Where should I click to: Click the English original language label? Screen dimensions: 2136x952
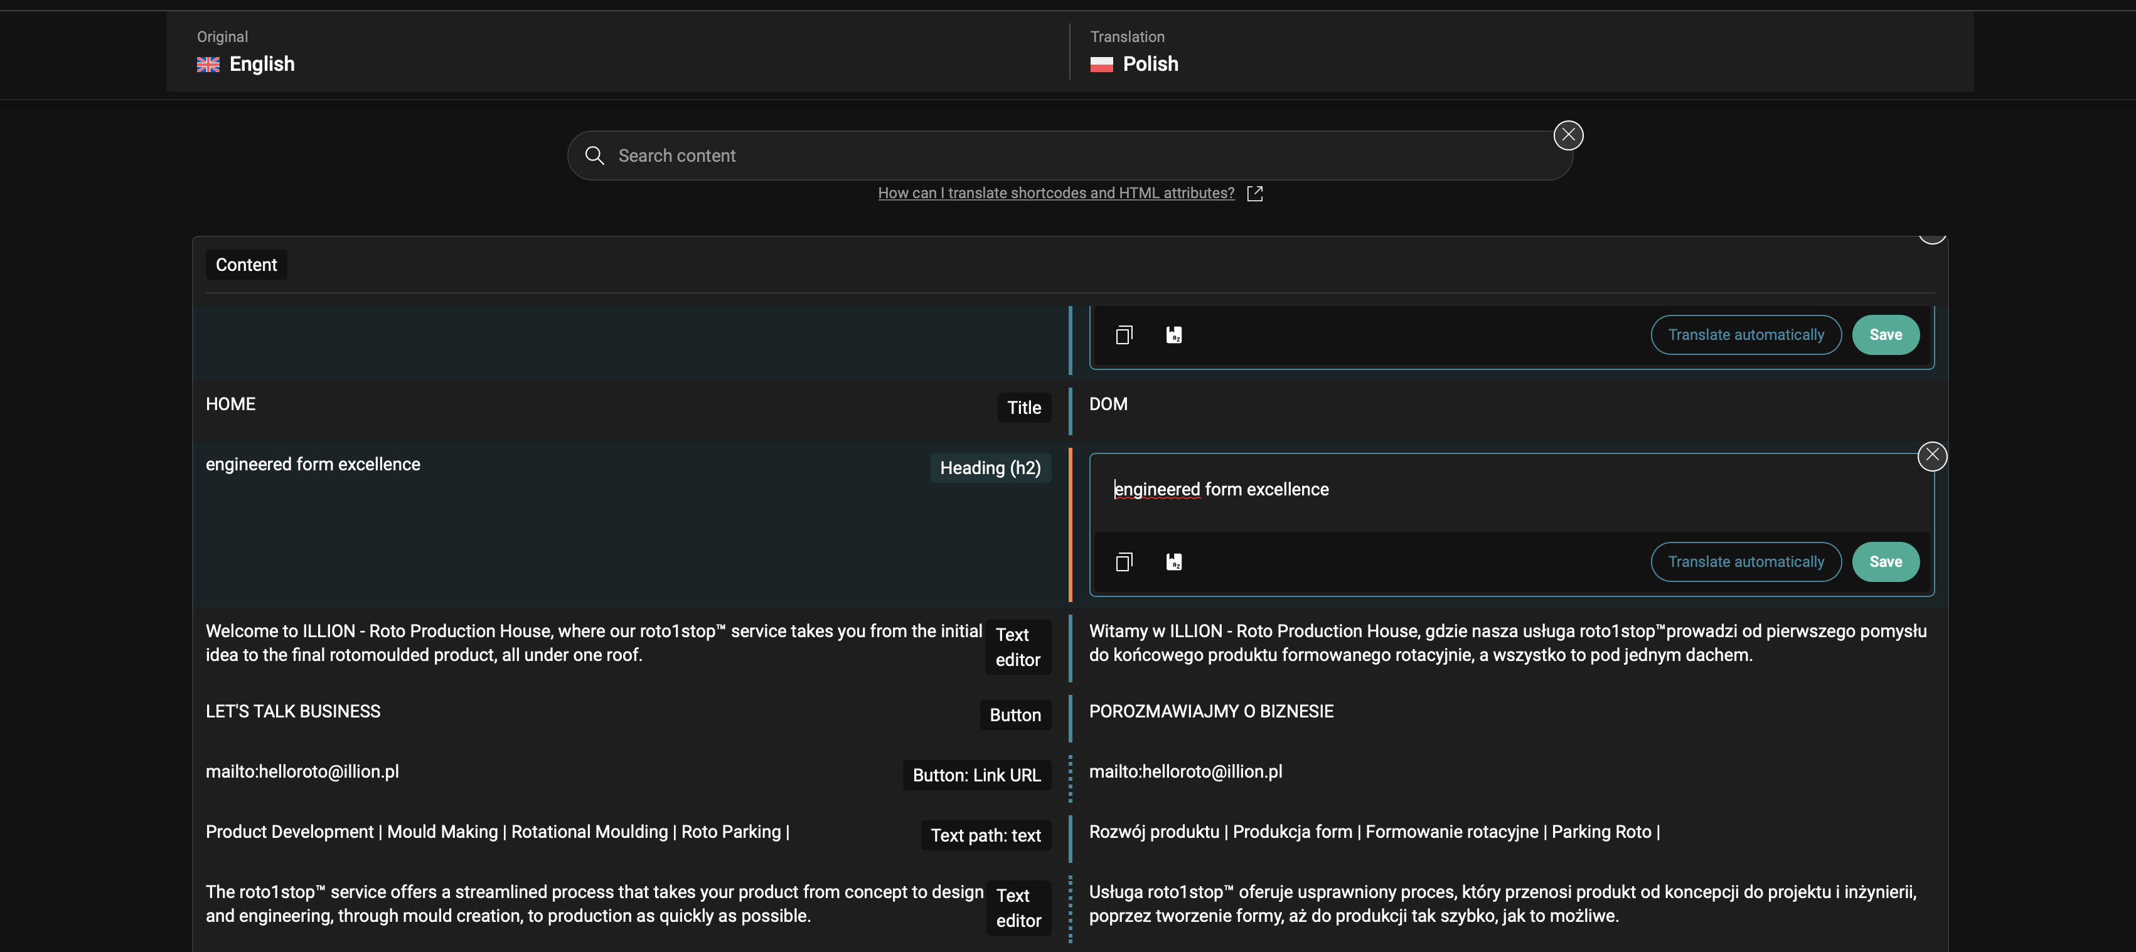pos(262,65)
